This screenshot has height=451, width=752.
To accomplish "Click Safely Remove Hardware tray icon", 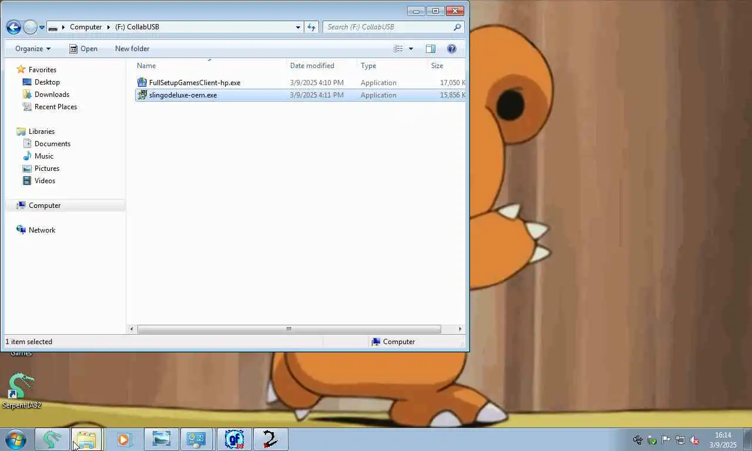I will 637,440.
